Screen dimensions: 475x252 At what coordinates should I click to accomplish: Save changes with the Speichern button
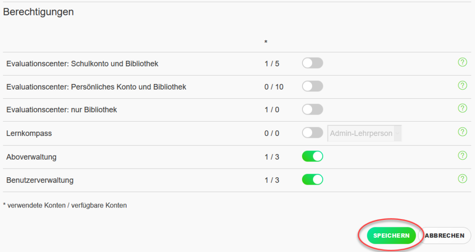[391, 236]
